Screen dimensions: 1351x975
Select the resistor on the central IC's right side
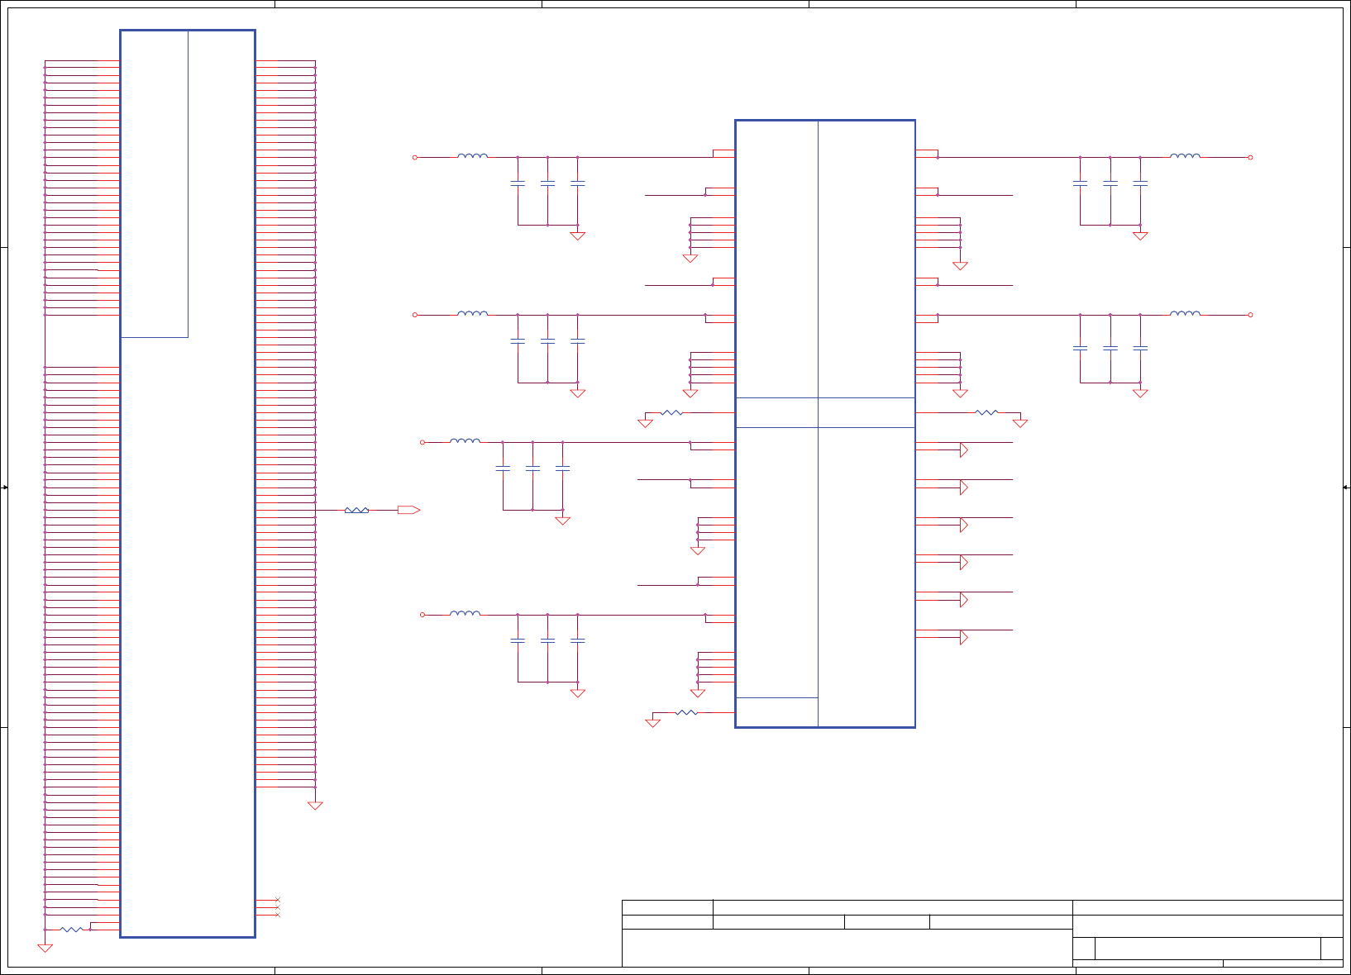986,412
